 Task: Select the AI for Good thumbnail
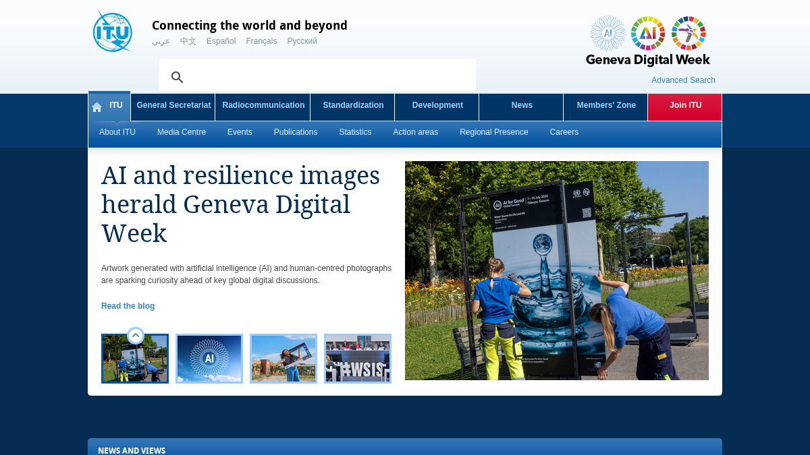coord(209,359)
